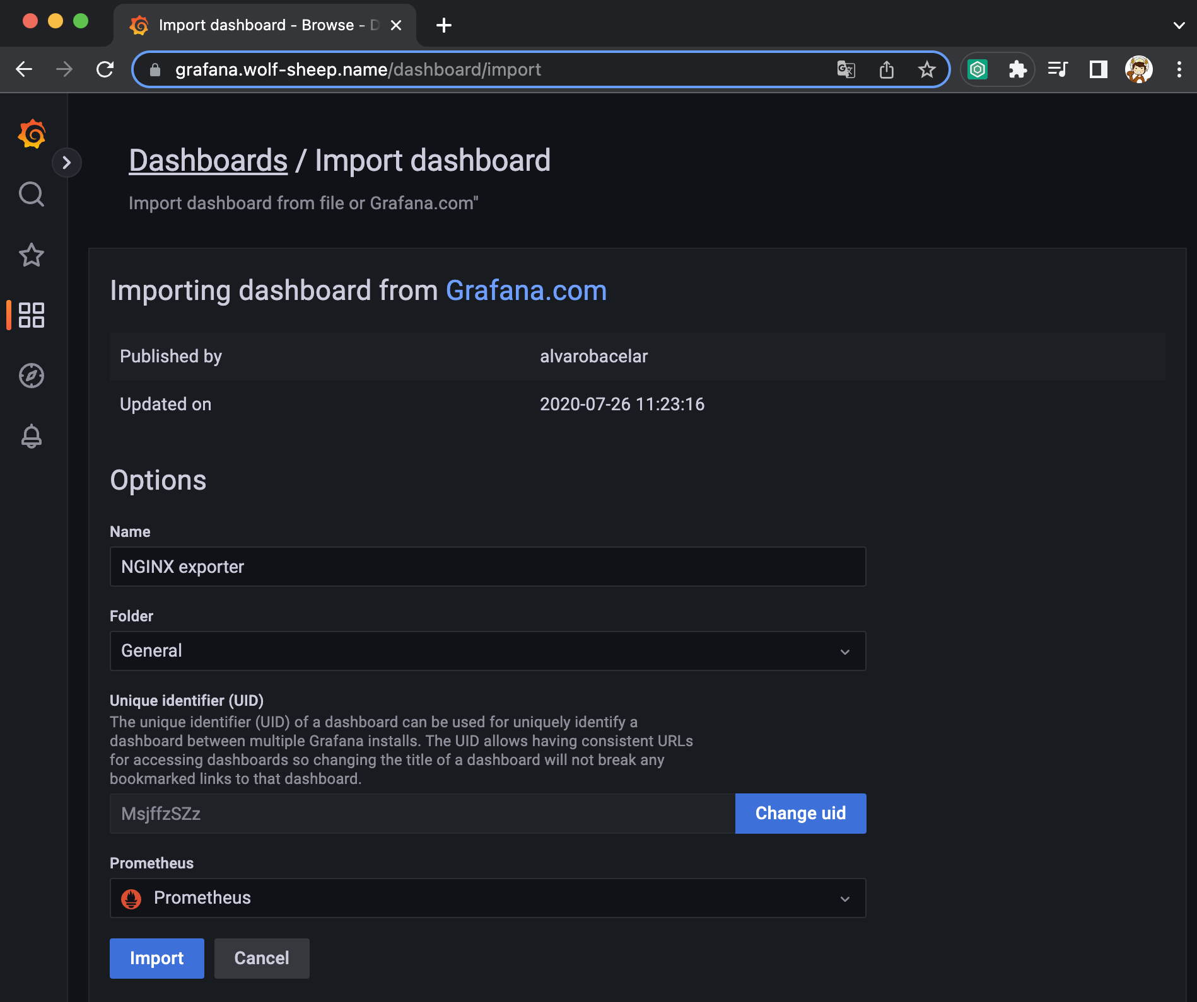Open the dashboard search icon in the sidebar
This screenshot has height=1002, width=1197.
pos(32,194)
